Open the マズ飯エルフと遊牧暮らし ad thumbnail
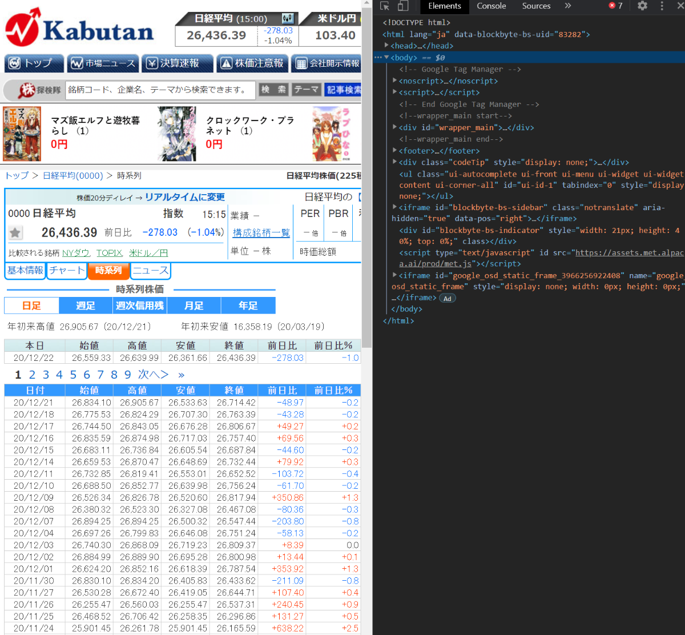The height and width of the screenshot is (635, 685). pos(22,134)
